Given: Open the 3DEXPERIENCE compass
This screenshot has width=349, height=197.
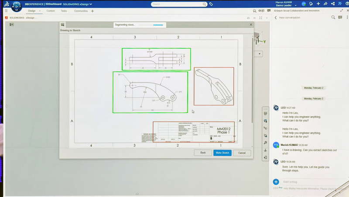Looking at the screenshot, I should (x=17, y=6).
